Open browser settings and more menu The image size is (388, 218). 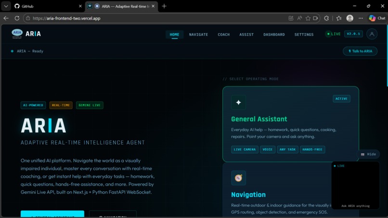tap(361, 18)
